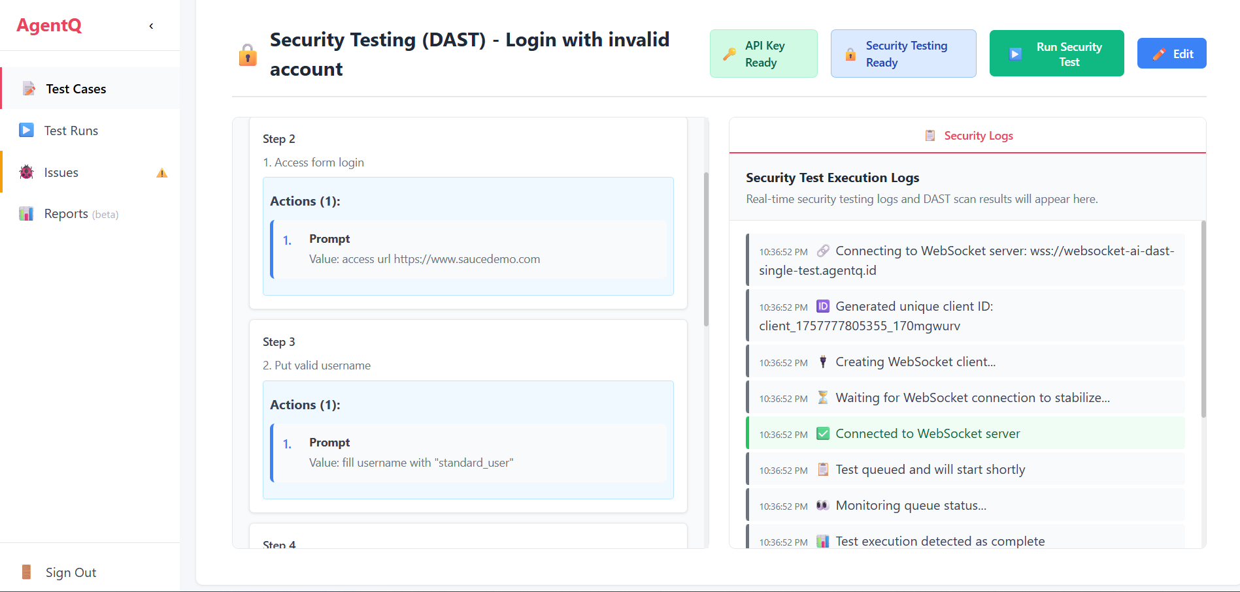Click the padlock icon beside the test title
Viewport: 1240px width, 592px height.
247,54
